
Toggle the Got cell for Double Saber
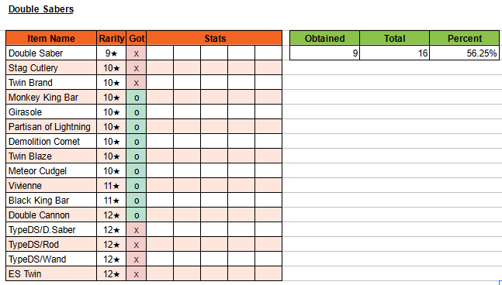click(x=137, y=53)
